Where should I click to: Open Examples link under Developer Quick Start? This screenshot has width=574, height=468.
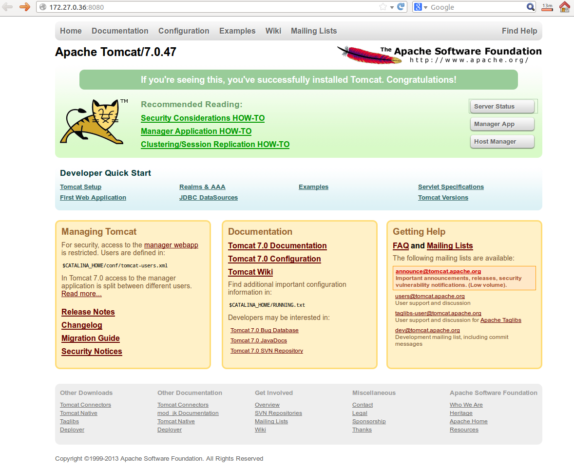[x=313, y=187]
